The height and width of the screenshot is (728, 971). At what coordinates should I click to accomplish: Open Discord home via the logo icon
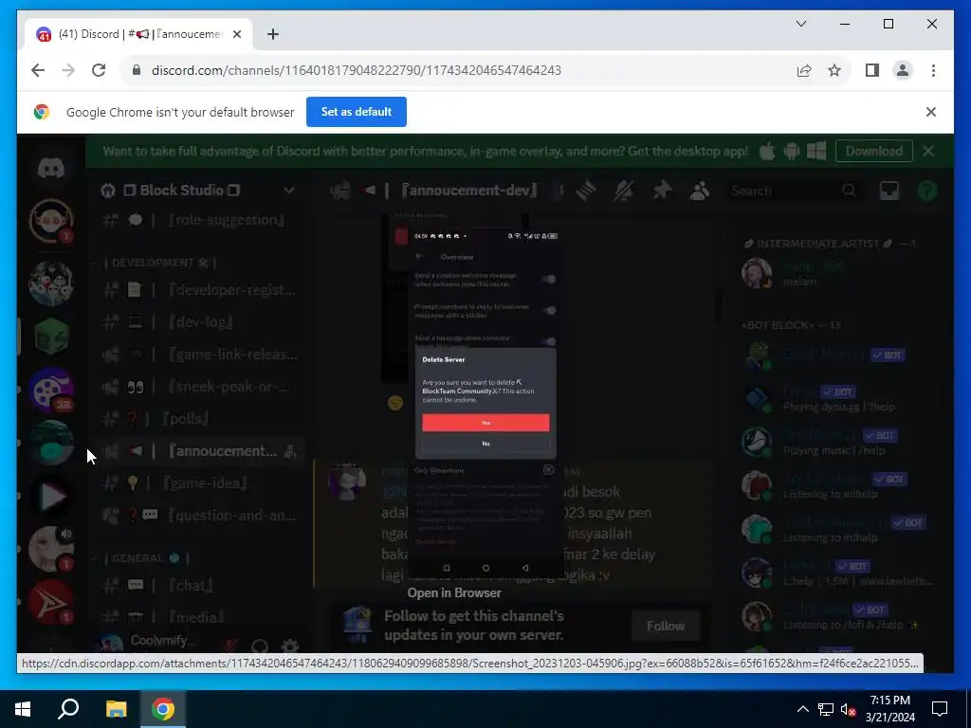[51, 167]
